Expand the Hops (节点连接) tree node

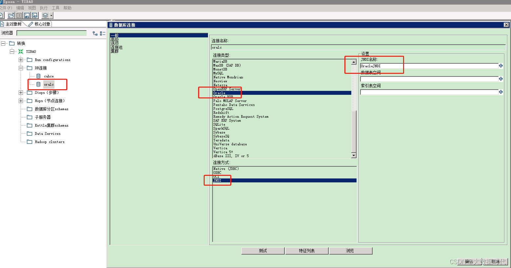[x=21, y=101]
